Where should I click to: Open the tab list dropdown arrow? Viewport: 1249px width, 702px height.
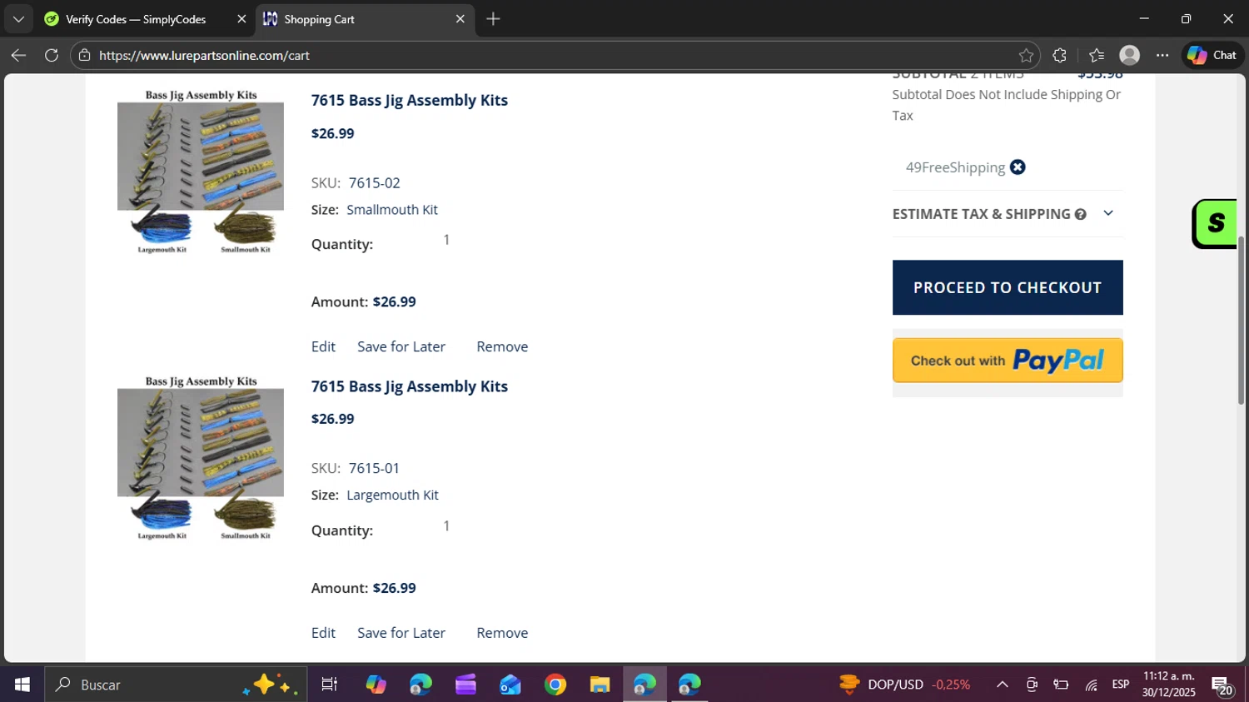18,18
